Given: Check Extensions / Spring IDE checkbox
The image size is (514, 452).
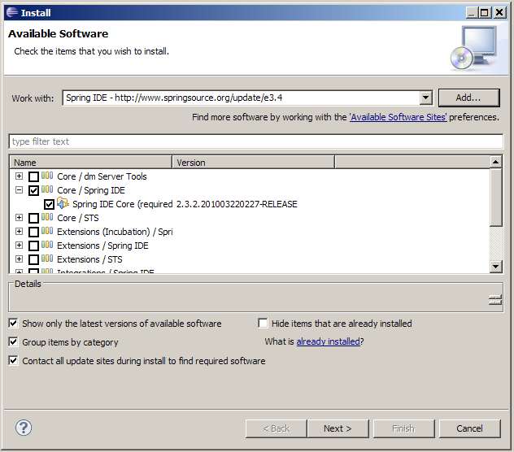Looking at the screenshot, I should [x=34, y=246].
